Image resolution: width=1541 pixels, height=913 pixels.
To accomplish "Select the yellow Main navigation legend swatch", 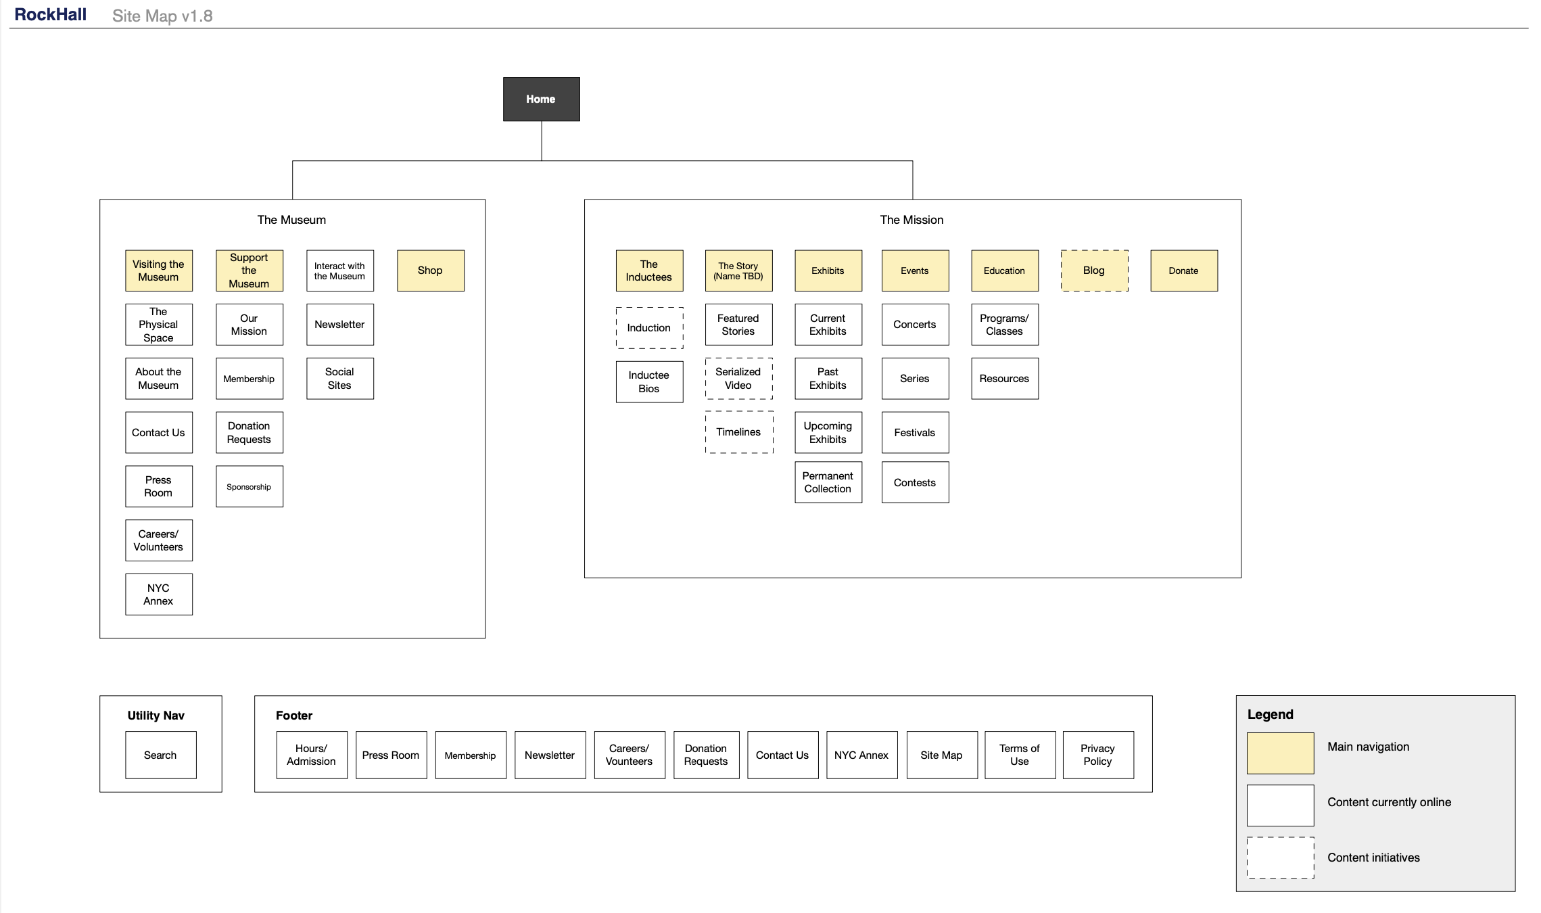I will click(1279, 752).
